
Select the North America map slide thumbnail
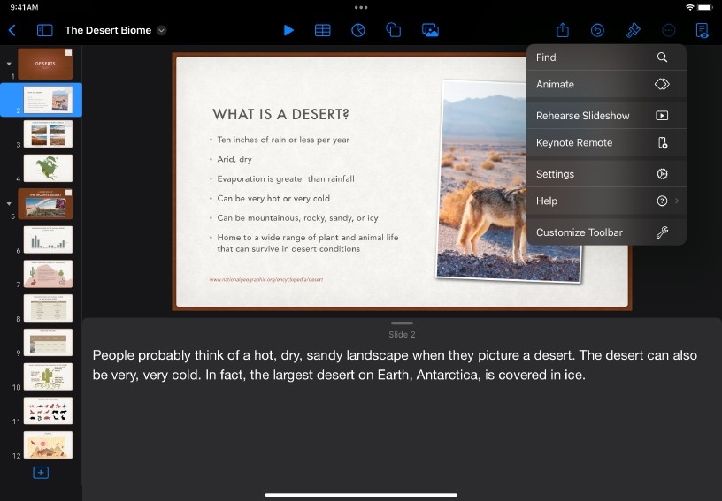[48, 168]
